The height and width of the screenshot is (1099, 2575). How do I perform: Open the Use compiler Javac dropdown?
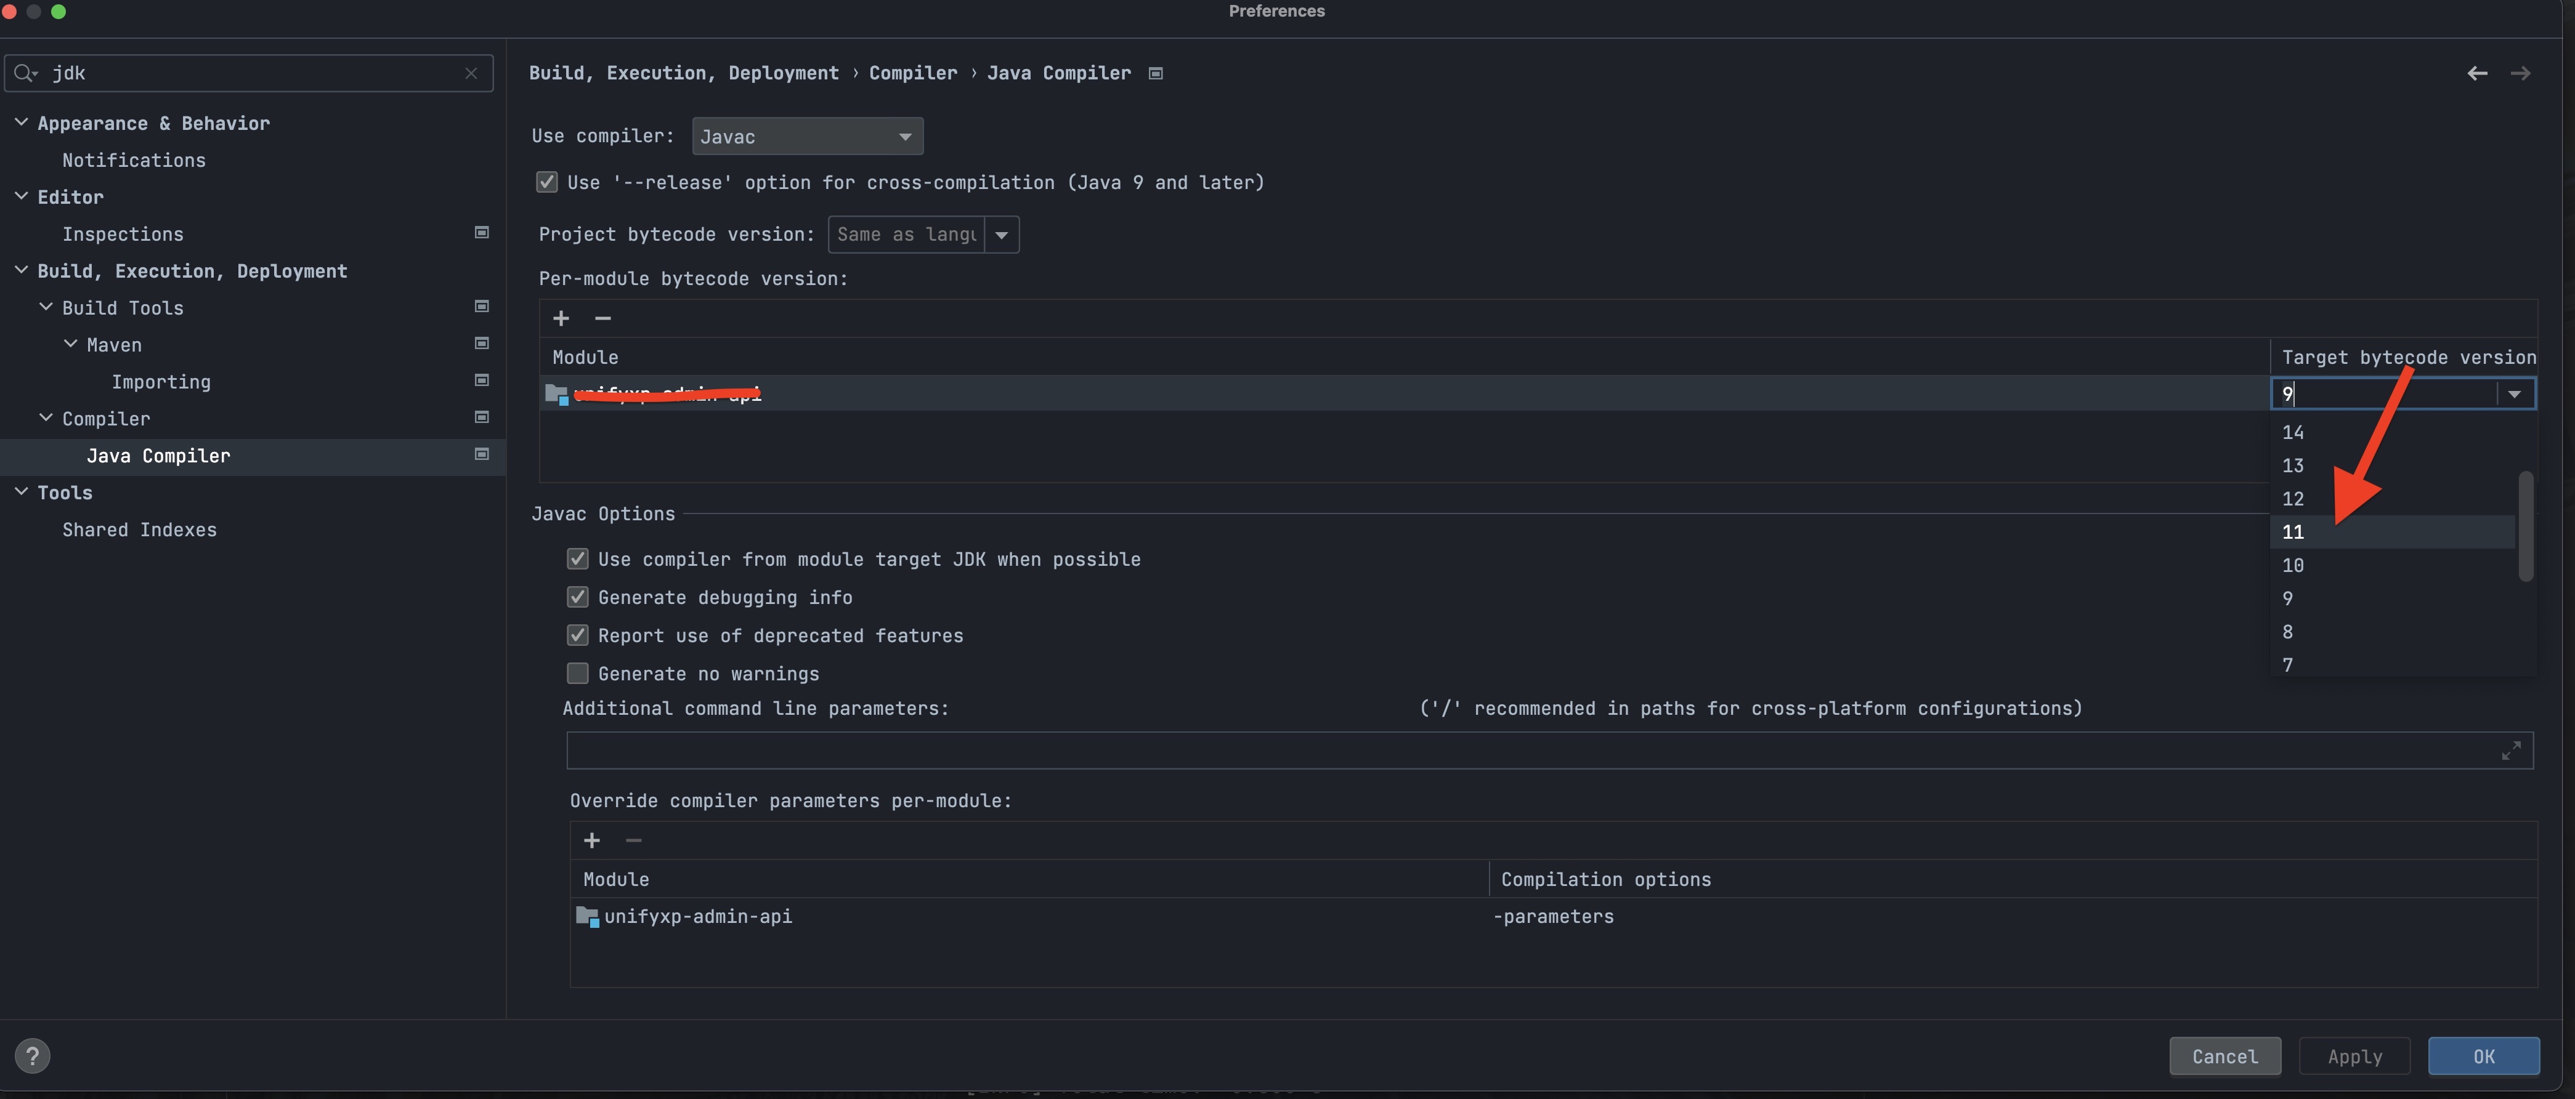[x=806, y=136]
